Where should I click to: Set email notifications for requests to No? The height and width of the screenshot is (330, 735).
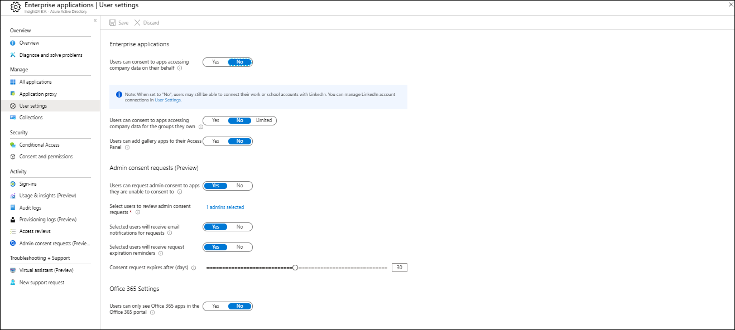tap(239, 227)
